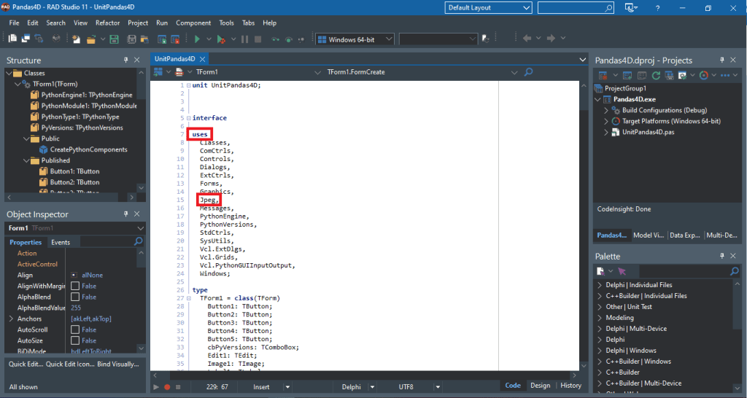Viewport: 747px width, 398px height.
Task: Open the Windows 64-bit platform dropdown
Action: (355, 39)
